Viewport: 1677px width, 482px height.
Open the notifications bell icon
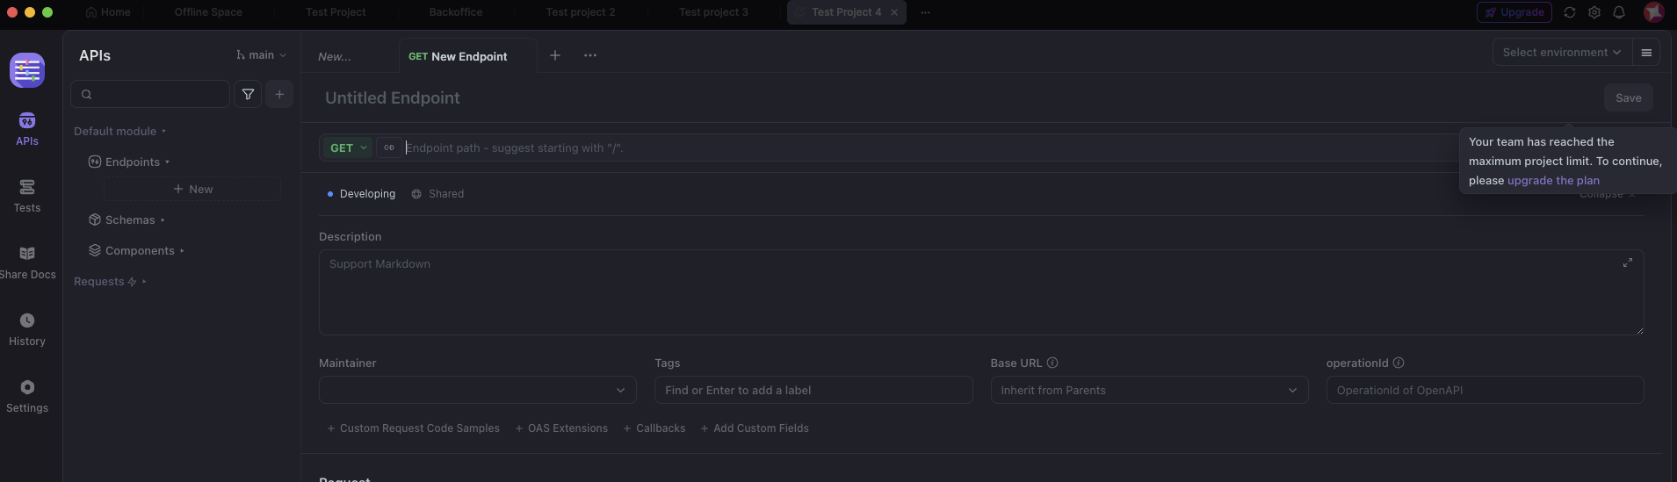tap(1619, 12)
